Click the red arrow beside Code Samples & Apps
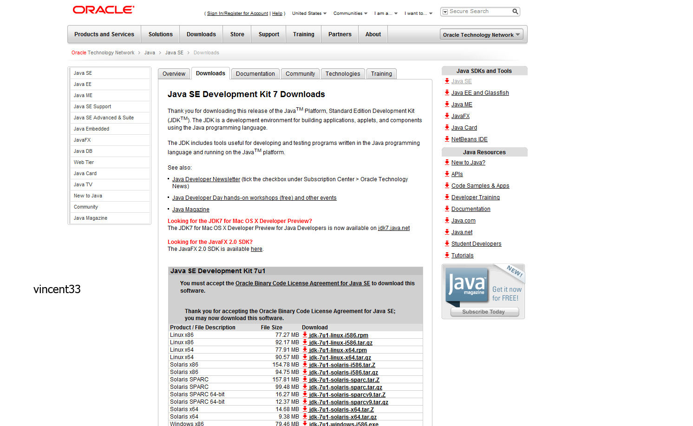The image size is (693, 426). click(x=447, y=185)
